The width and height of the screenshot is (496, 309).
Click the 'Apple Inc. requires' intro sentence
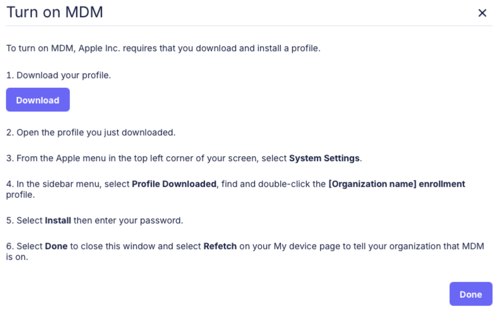point(163,48)
